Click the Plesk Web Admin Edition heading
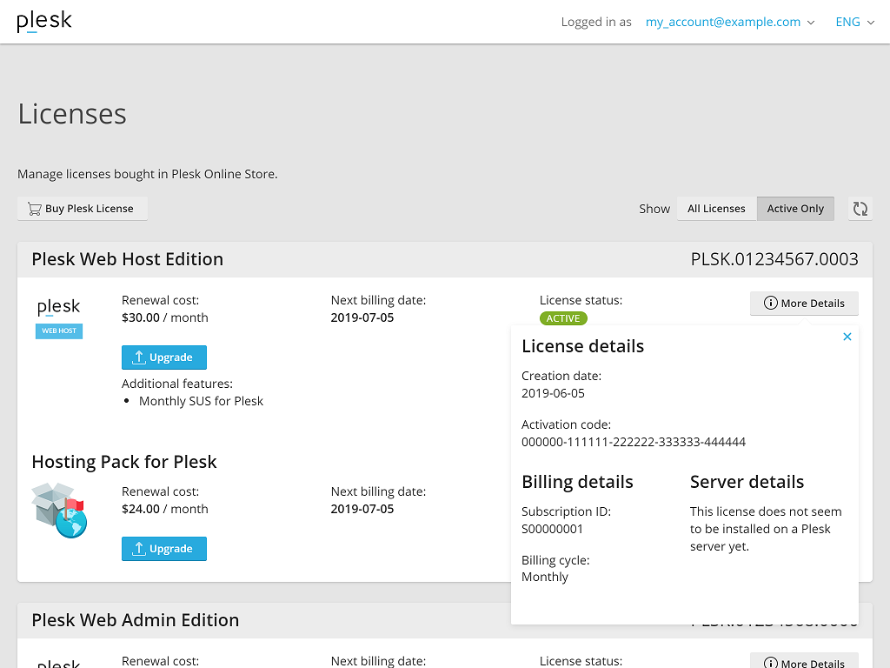Viewport: 890px width, 668px height. (x=135, y=619)
